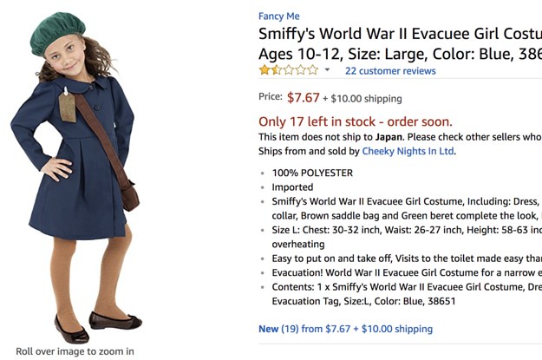Click the $7.67 price amount

pos(304,97)
